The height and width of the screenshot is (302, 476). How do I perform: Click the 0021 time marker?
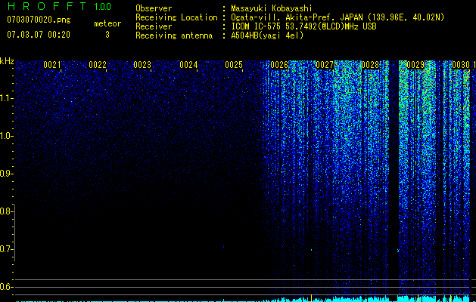[52, 65]
